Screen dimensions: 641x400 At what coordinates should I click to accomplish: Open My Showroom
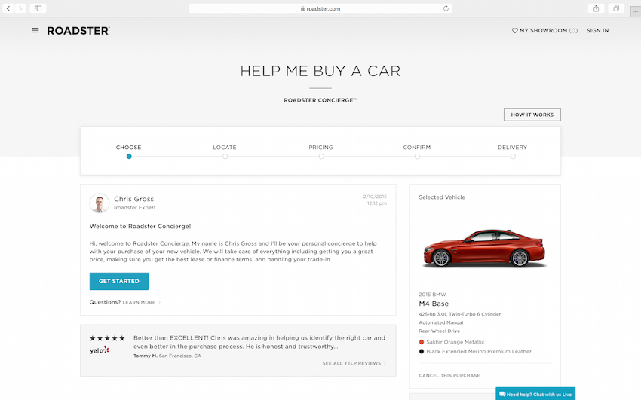point(544,31)
